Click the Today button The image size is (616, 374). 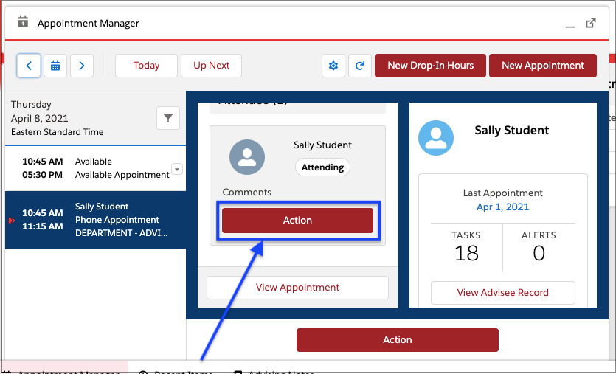pos(146,66)
